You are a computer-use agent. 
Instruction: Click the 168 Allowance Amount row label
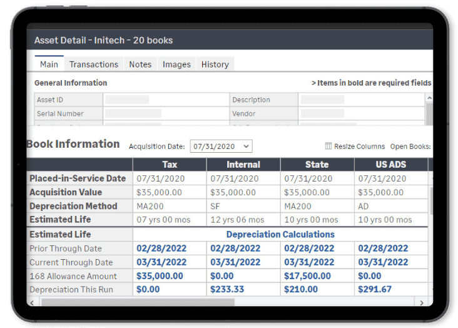coord(73,276)
